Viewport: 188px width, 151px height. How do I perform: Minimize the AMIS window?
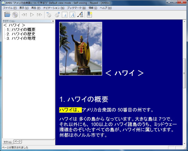pos(169,2)
